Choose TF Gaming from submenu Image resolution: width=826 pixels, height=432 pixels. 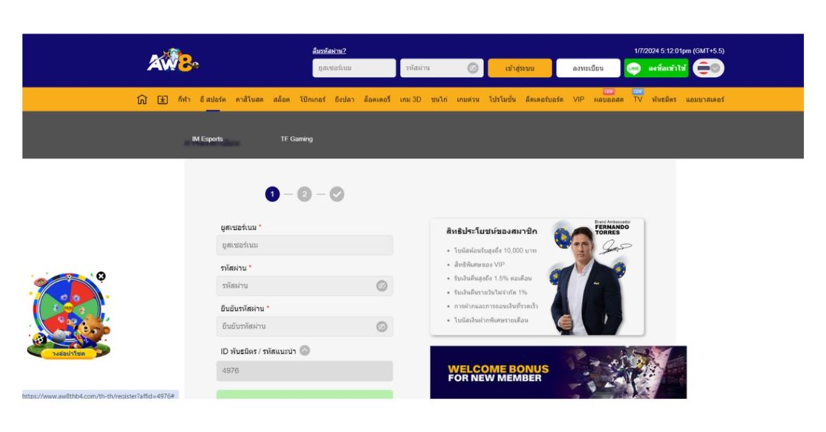pos(297,139)
